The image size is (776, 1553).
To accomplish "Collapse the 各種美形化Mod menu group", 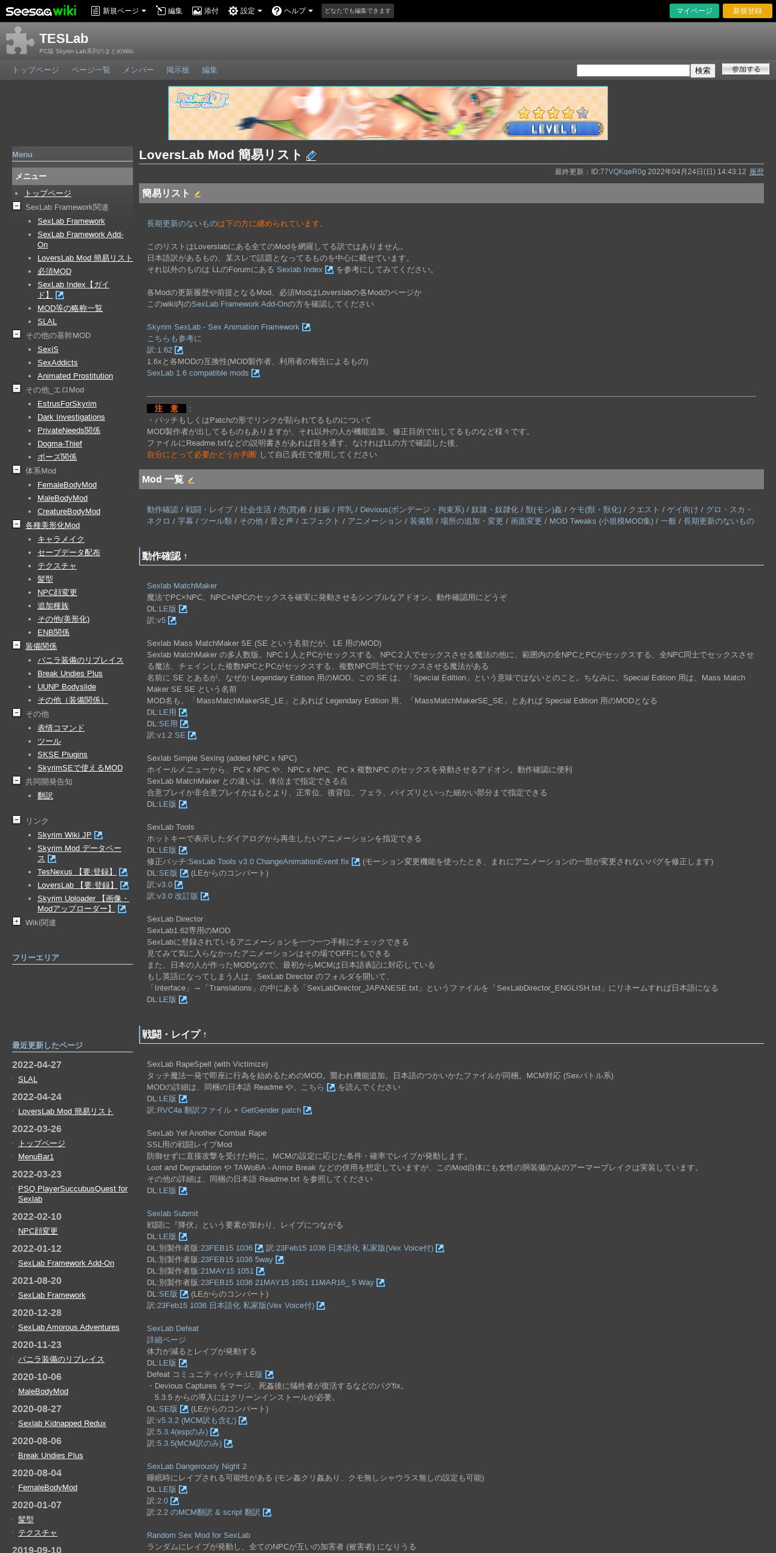I will click(x=16, y=524).
